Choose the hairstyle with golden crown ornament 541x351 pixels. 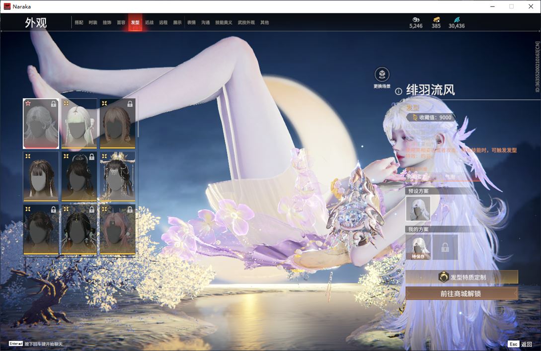(117, 177)
